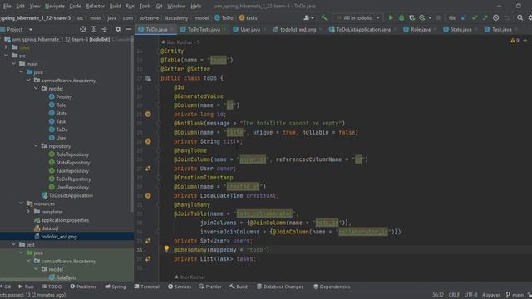Select application.properties file
Image resolution: width=532 pixels, height=299 pixels.
coord(65,220)
